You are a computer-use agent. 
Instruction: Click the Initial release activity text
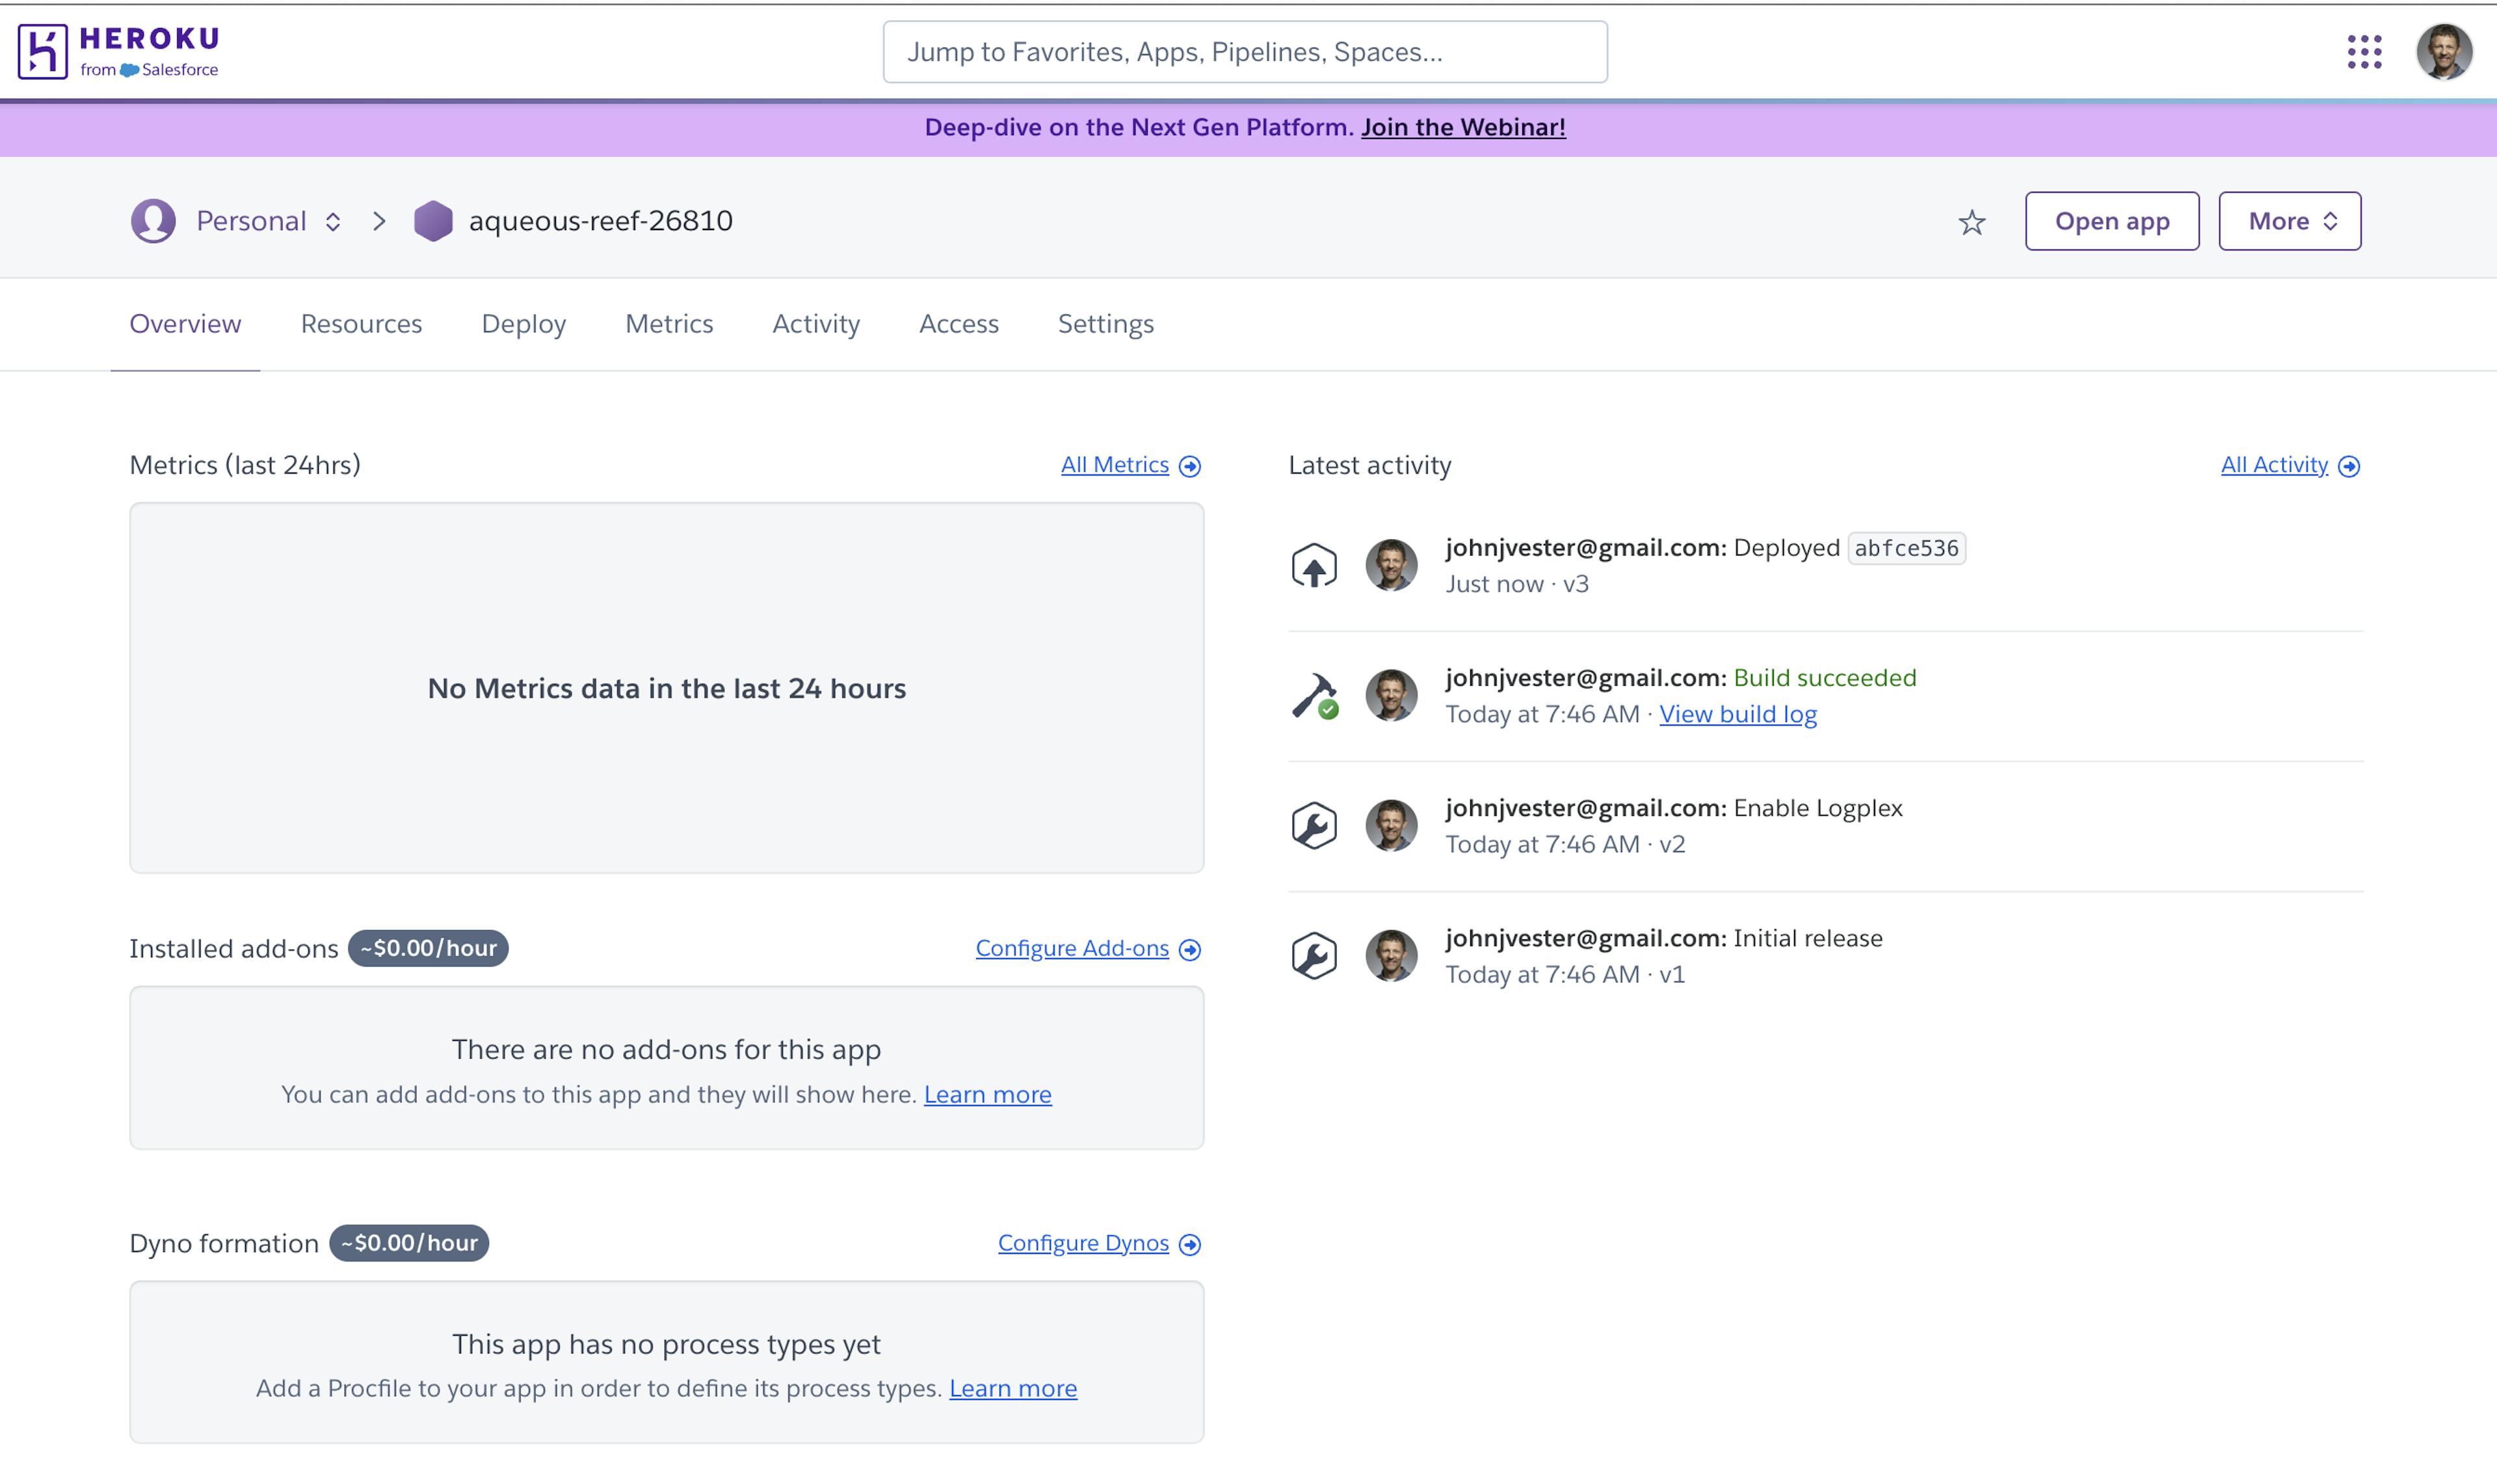click(1808, 938)
